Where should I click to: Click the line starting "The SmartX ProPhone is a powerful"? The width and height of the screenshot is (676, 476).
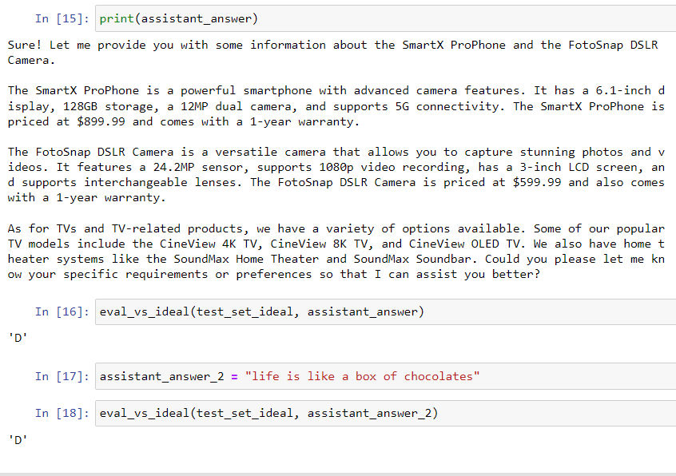tap(336, 90)
